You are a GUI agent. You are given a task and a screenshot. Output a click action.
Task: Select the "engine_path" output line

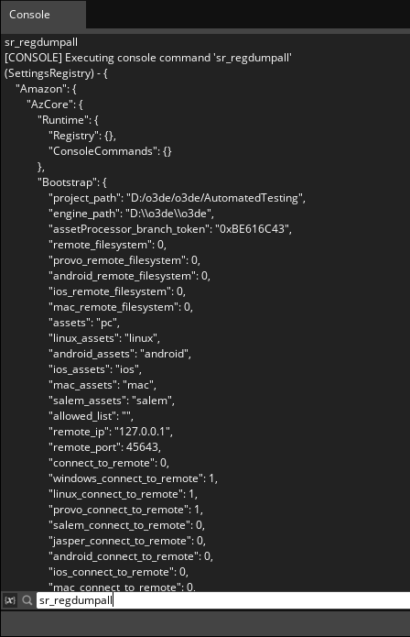coord(131,214)
